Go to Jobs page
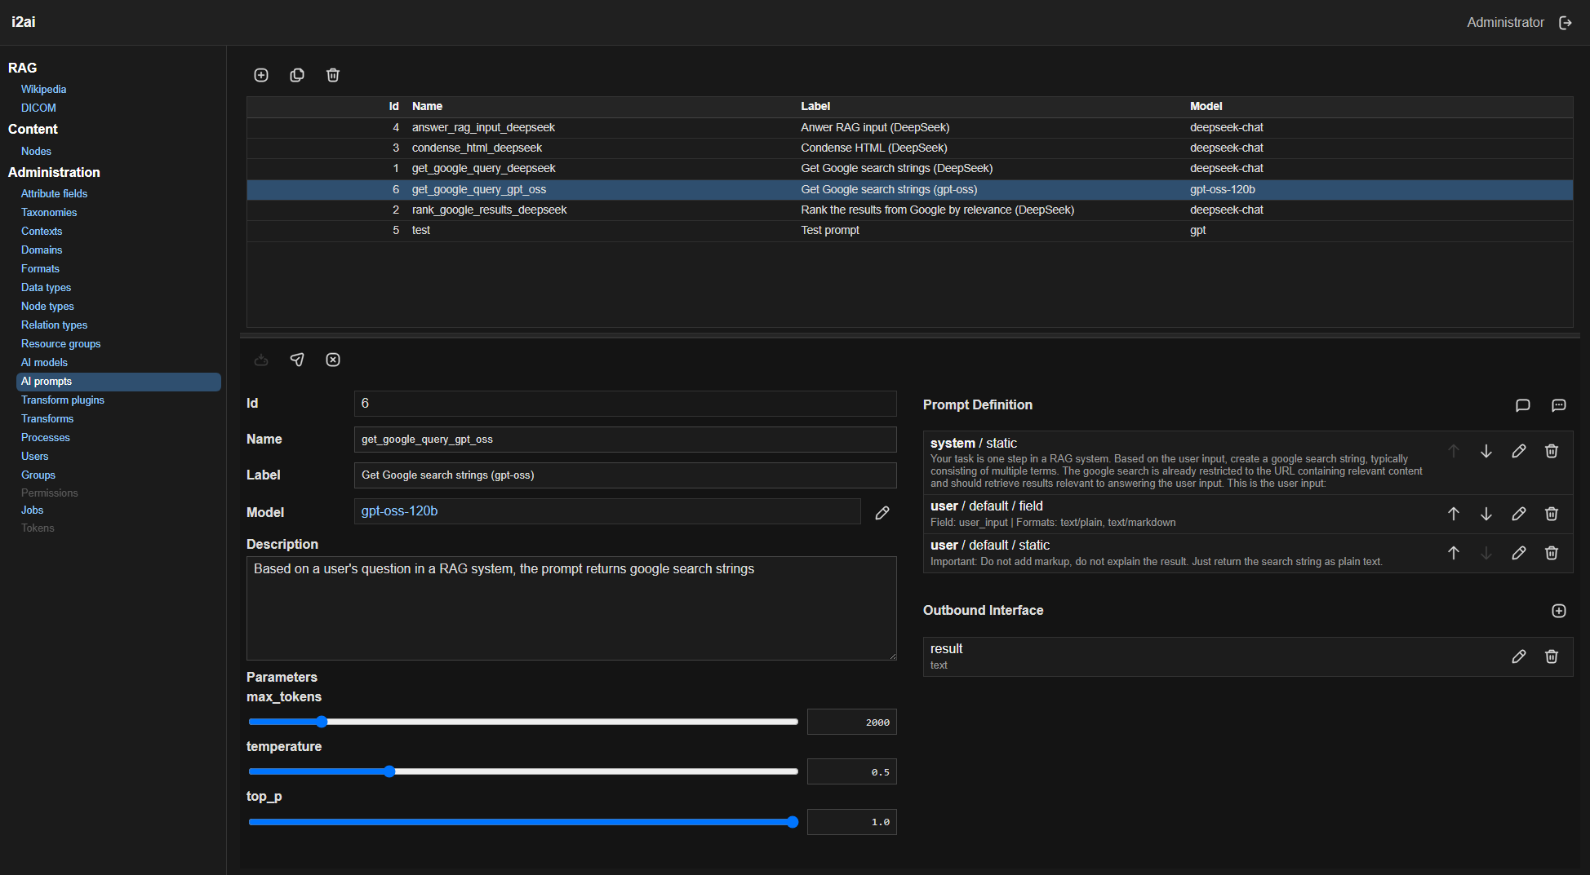 [x=32, y=510]
